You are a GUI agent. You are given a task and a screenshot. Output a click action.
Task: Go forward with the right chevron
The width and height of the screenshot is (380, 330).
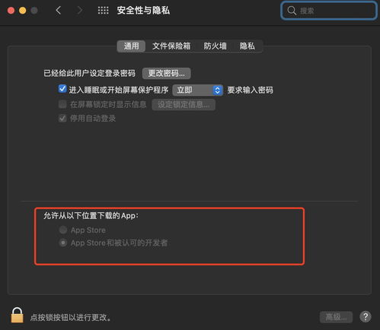(80, 11)
